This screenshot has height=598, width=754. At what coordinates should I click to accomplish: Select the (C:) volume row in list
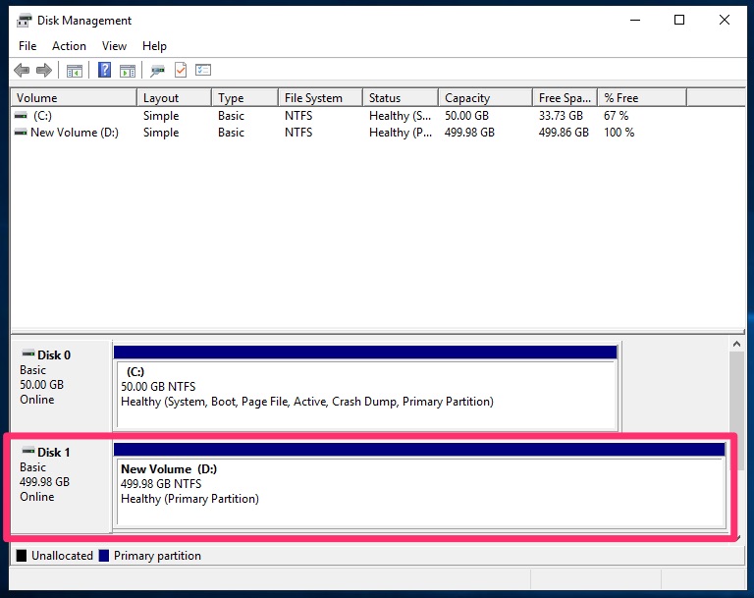(x=41, y=116)
